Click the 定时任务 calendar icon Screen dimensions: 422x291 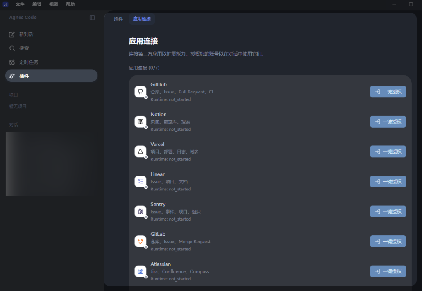coord(12,62)
